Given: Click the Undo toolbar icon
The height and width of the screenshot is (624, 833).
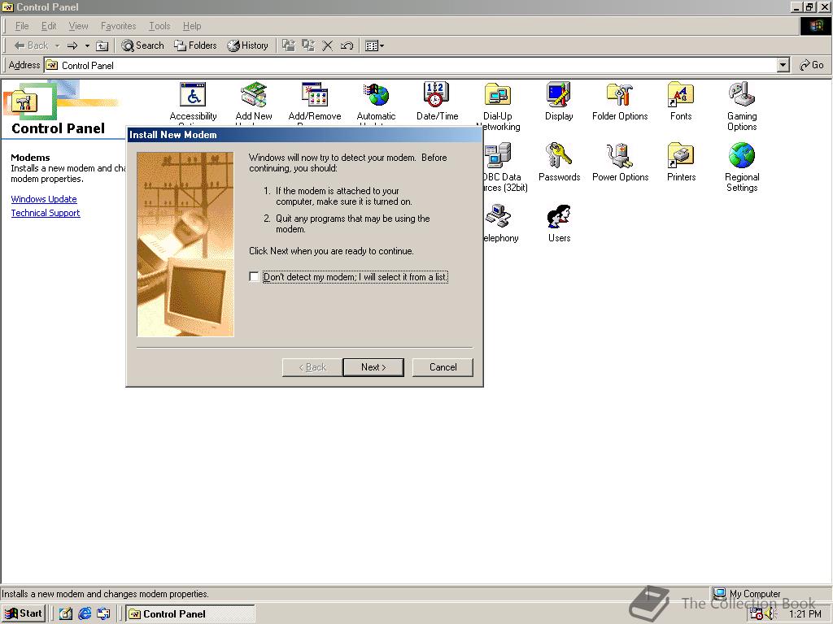Looking at the screenshot, I should click(x=347, y=45).
